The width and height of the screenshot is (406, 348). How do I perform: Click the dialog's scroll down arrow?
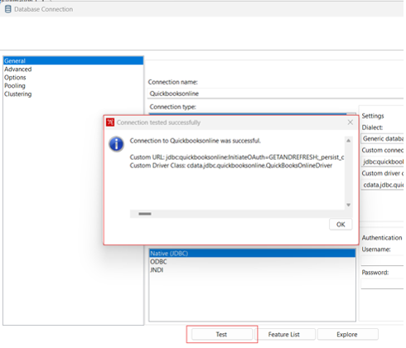pos(349,205)
